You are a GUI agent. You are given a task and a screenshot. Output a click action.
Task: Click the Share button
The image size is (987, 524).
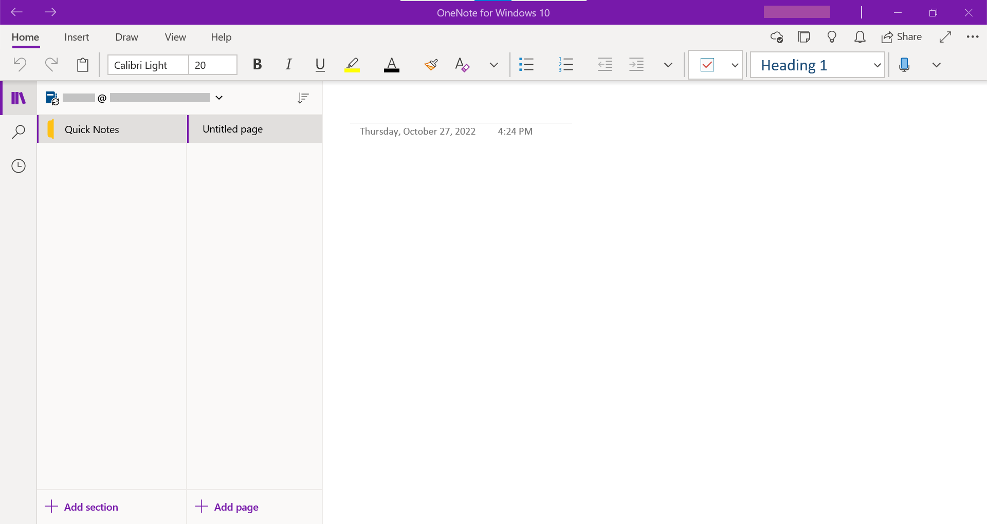(901, 37)
